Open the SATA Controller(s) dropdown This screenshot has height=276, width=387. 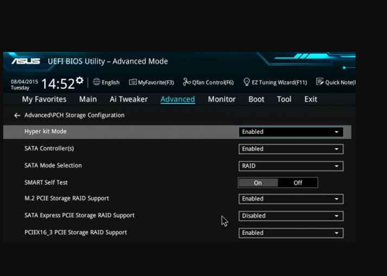pos(291,149)
